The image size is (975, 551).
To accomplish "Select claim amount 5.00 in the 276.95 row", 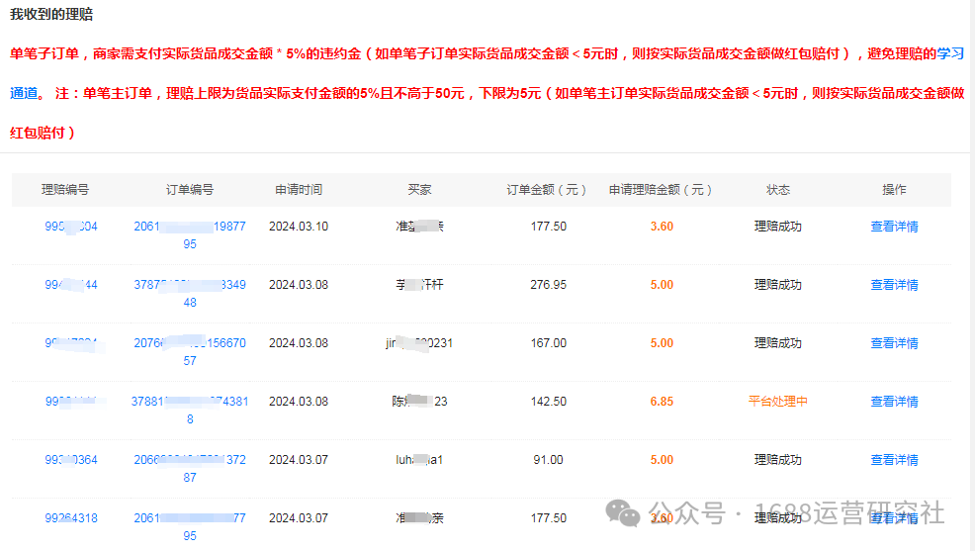I will (x=662, y=285).
